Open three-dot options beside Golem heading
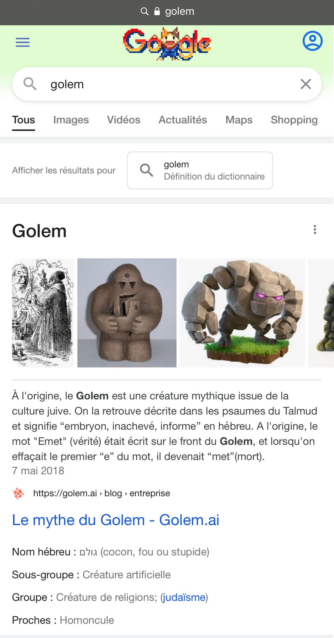Screen dimensions: 334x638 pyautogui.click(x=315, y=229)
